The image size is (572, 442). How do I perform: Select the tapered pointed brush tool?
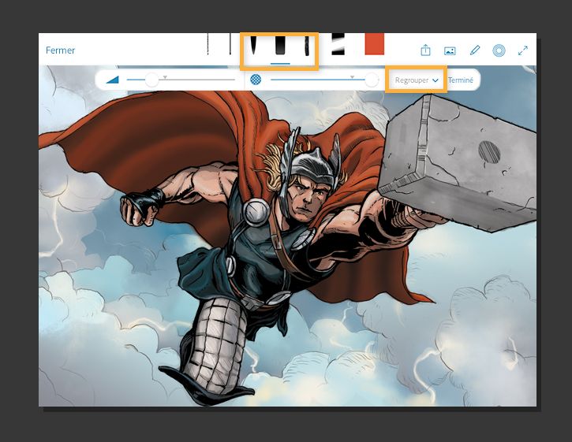coord(252,44)
